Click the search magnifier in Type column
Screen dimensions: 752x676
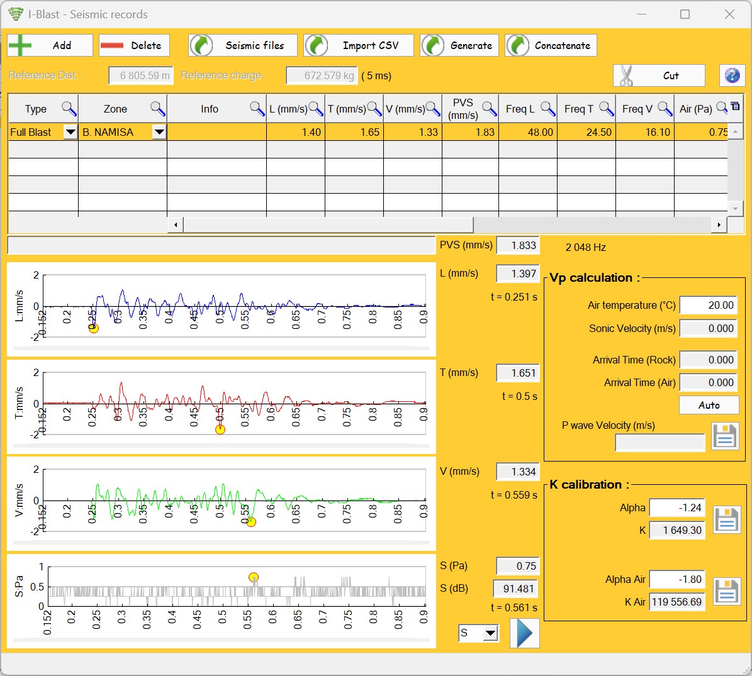click(69, 109)
